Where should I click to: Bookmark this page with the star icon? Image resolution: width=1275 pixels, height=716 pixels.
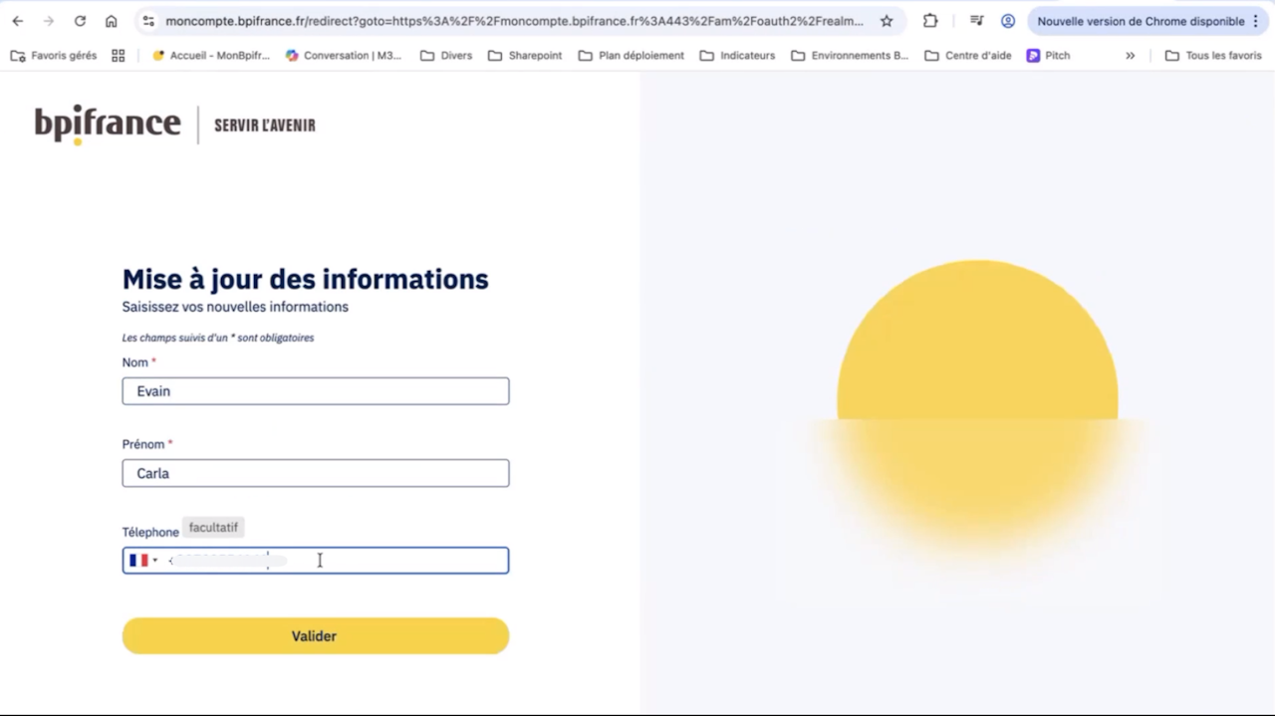click(887, 21)
